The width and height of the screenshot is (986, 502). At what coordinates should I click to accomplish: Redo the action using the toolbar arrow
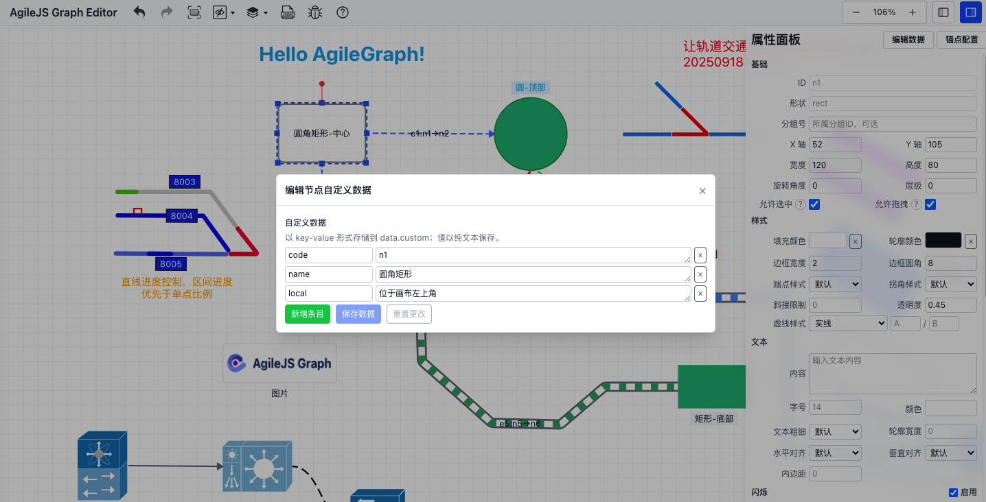click(x=166, y=12)
